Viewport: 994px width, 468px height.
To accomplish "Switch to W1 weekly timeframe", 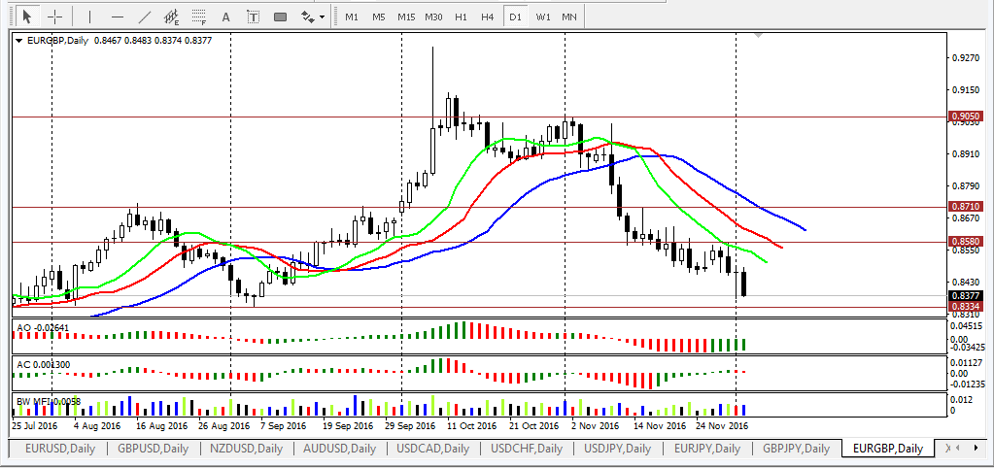I will 542,17.
